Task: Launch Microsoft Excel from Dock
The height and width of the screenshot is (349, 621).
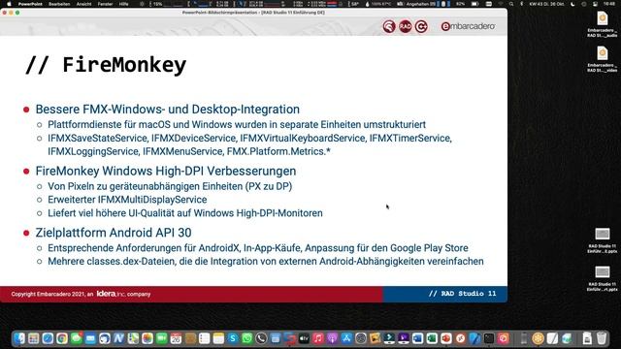Action: [432, 338]
